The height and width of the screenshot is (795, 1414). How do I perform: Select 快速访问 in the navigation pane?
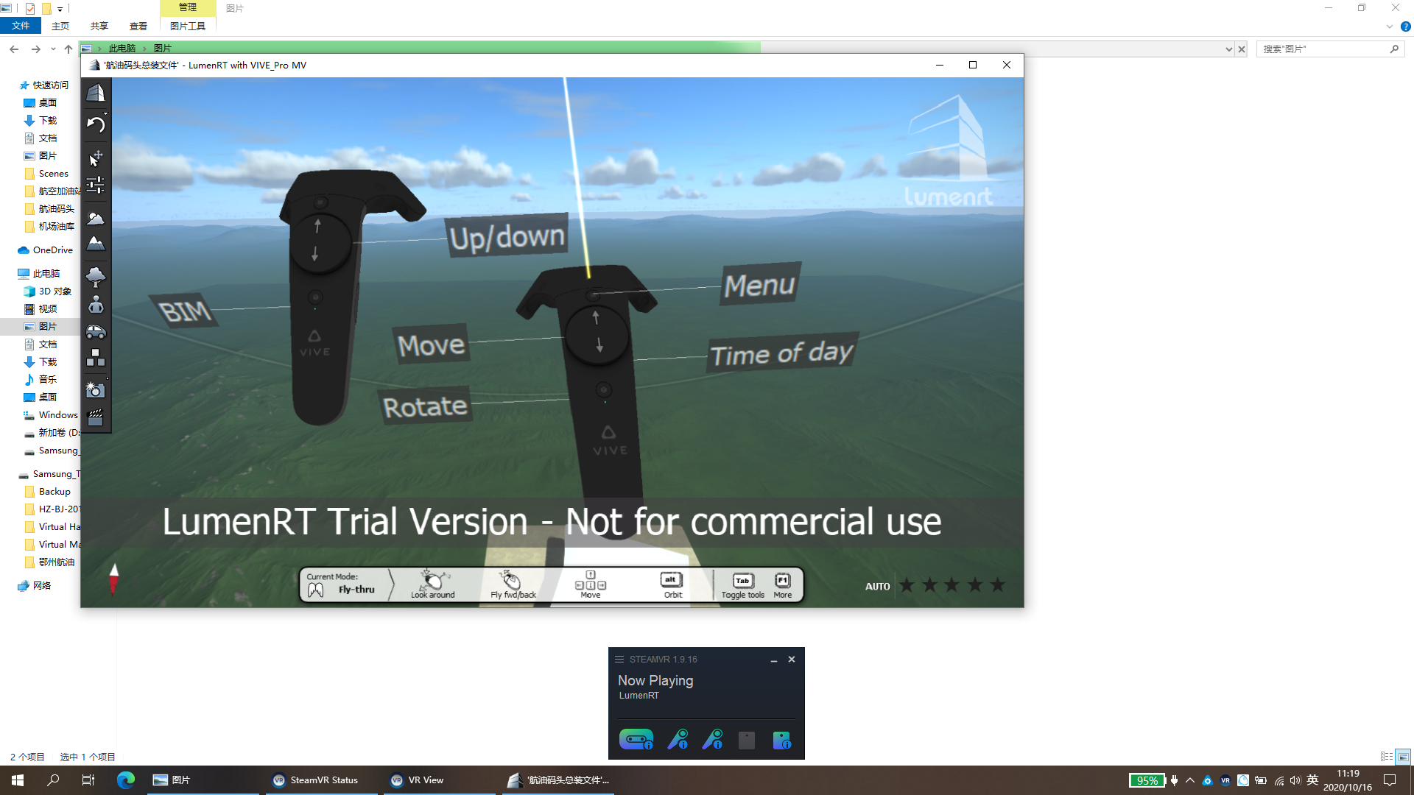50,85
